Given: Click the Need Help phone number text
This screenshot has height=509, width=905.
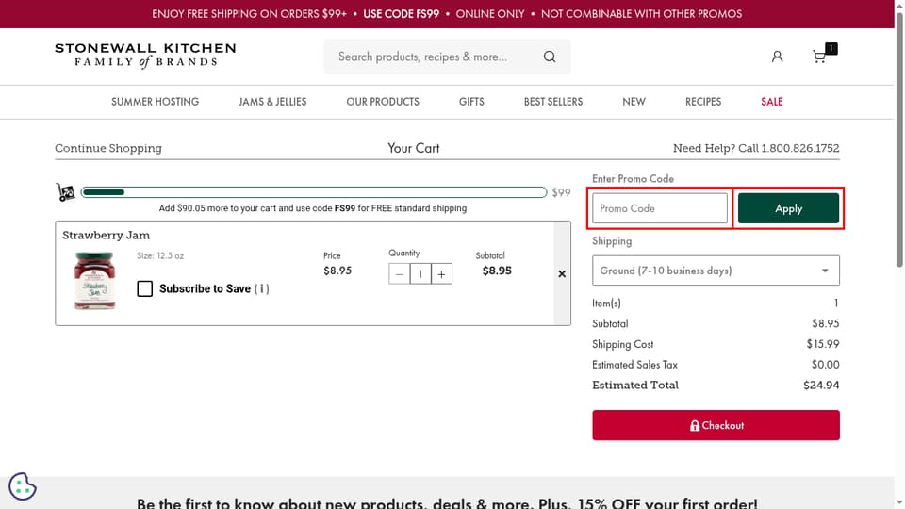Looking at the screenshot, I should [x=800, y=148].
